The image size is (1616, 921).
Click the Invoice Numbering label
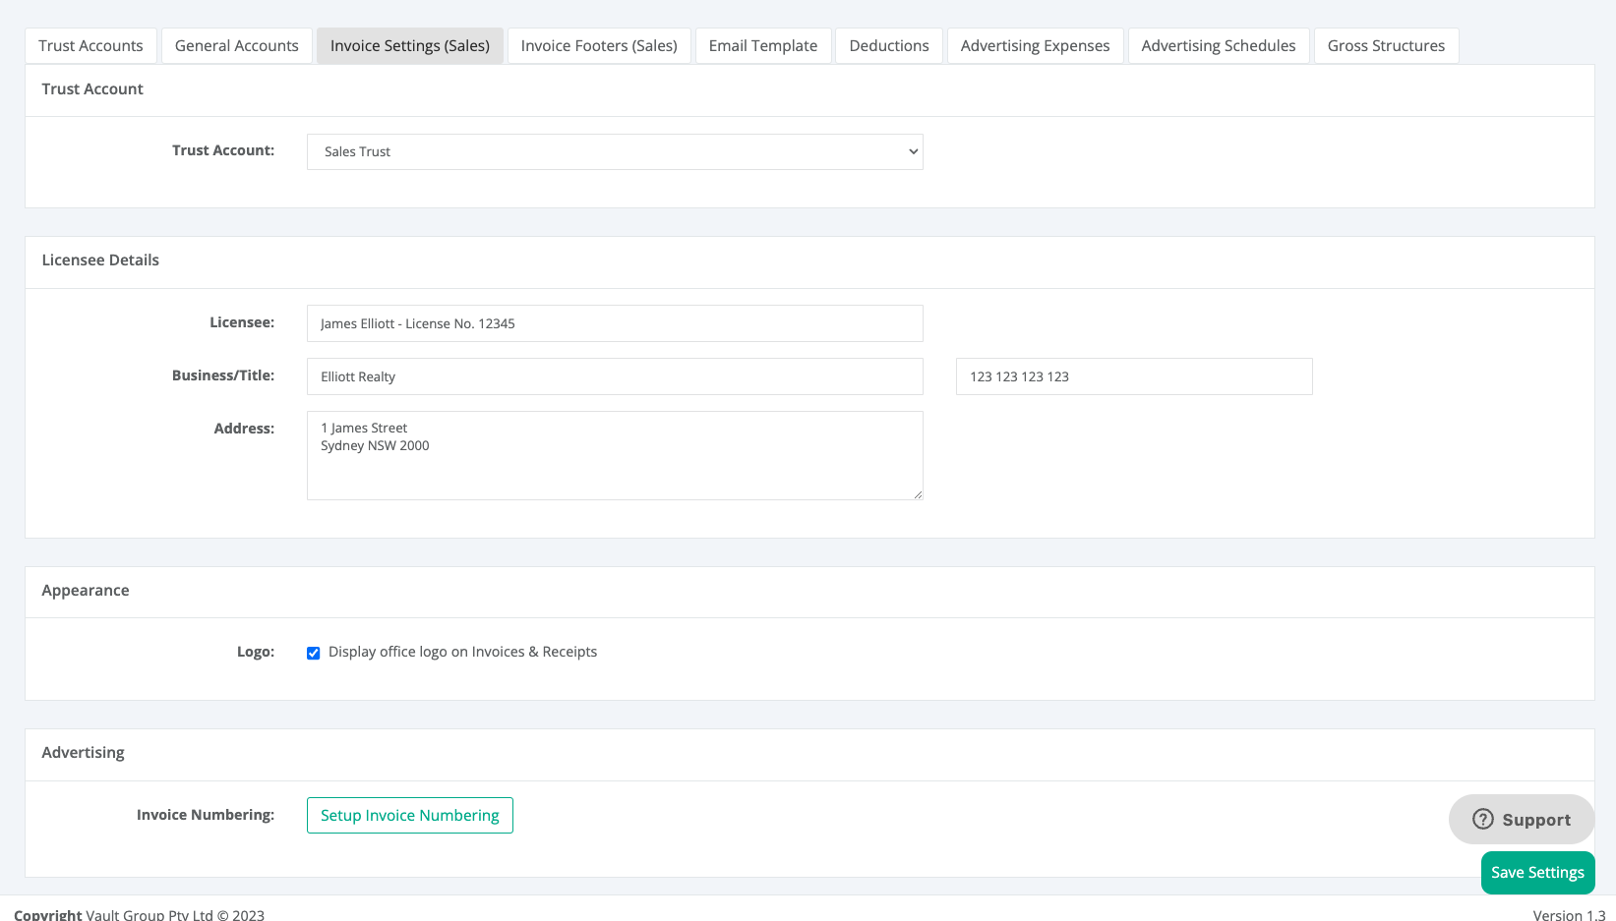coord(206,815)
